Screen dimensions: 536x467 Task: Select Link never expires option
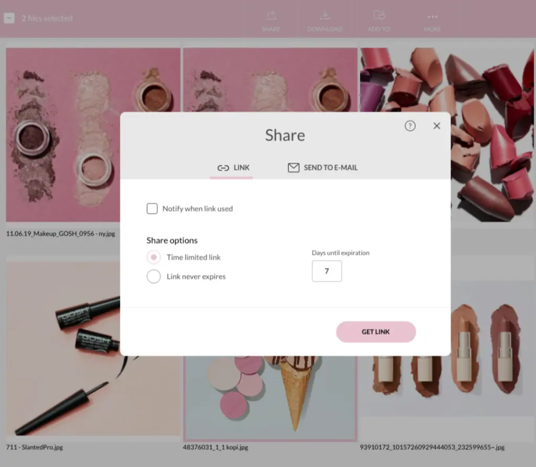[153, 276]
